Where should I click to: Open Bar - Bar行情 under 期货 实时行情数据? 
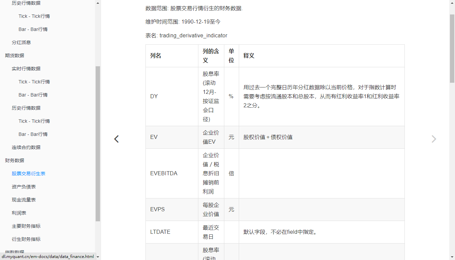pos(33,95)
